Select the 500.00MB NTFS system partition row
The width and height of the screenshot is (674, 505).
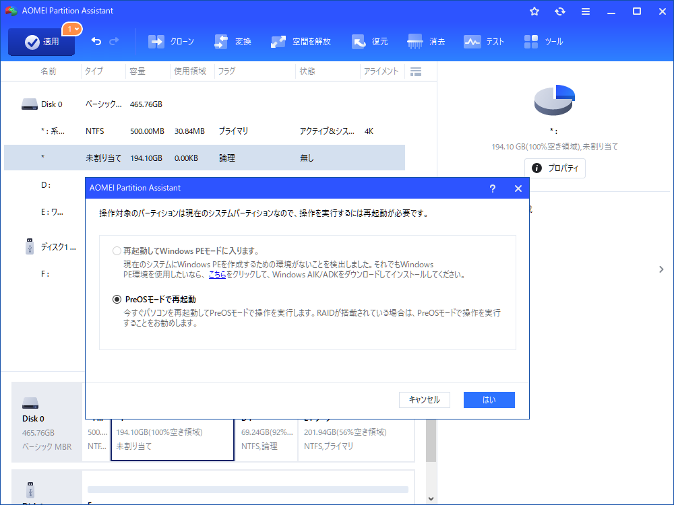click(205, 131)
